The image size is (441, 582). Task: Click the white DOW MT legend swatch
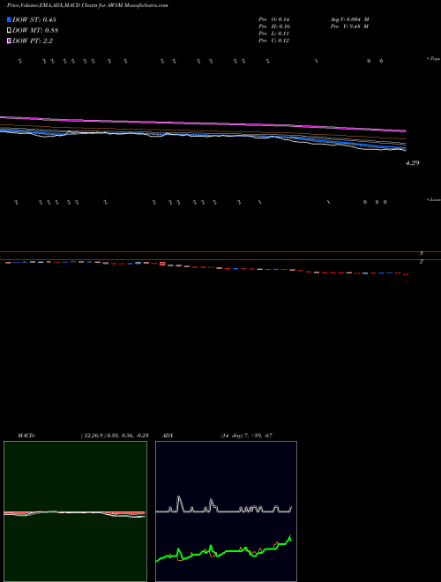[x=9, y=30]
